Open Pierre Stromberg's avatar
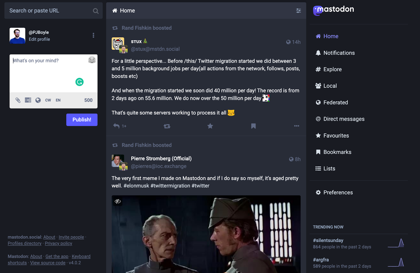The image size is (420, 273). click(118, 160)
